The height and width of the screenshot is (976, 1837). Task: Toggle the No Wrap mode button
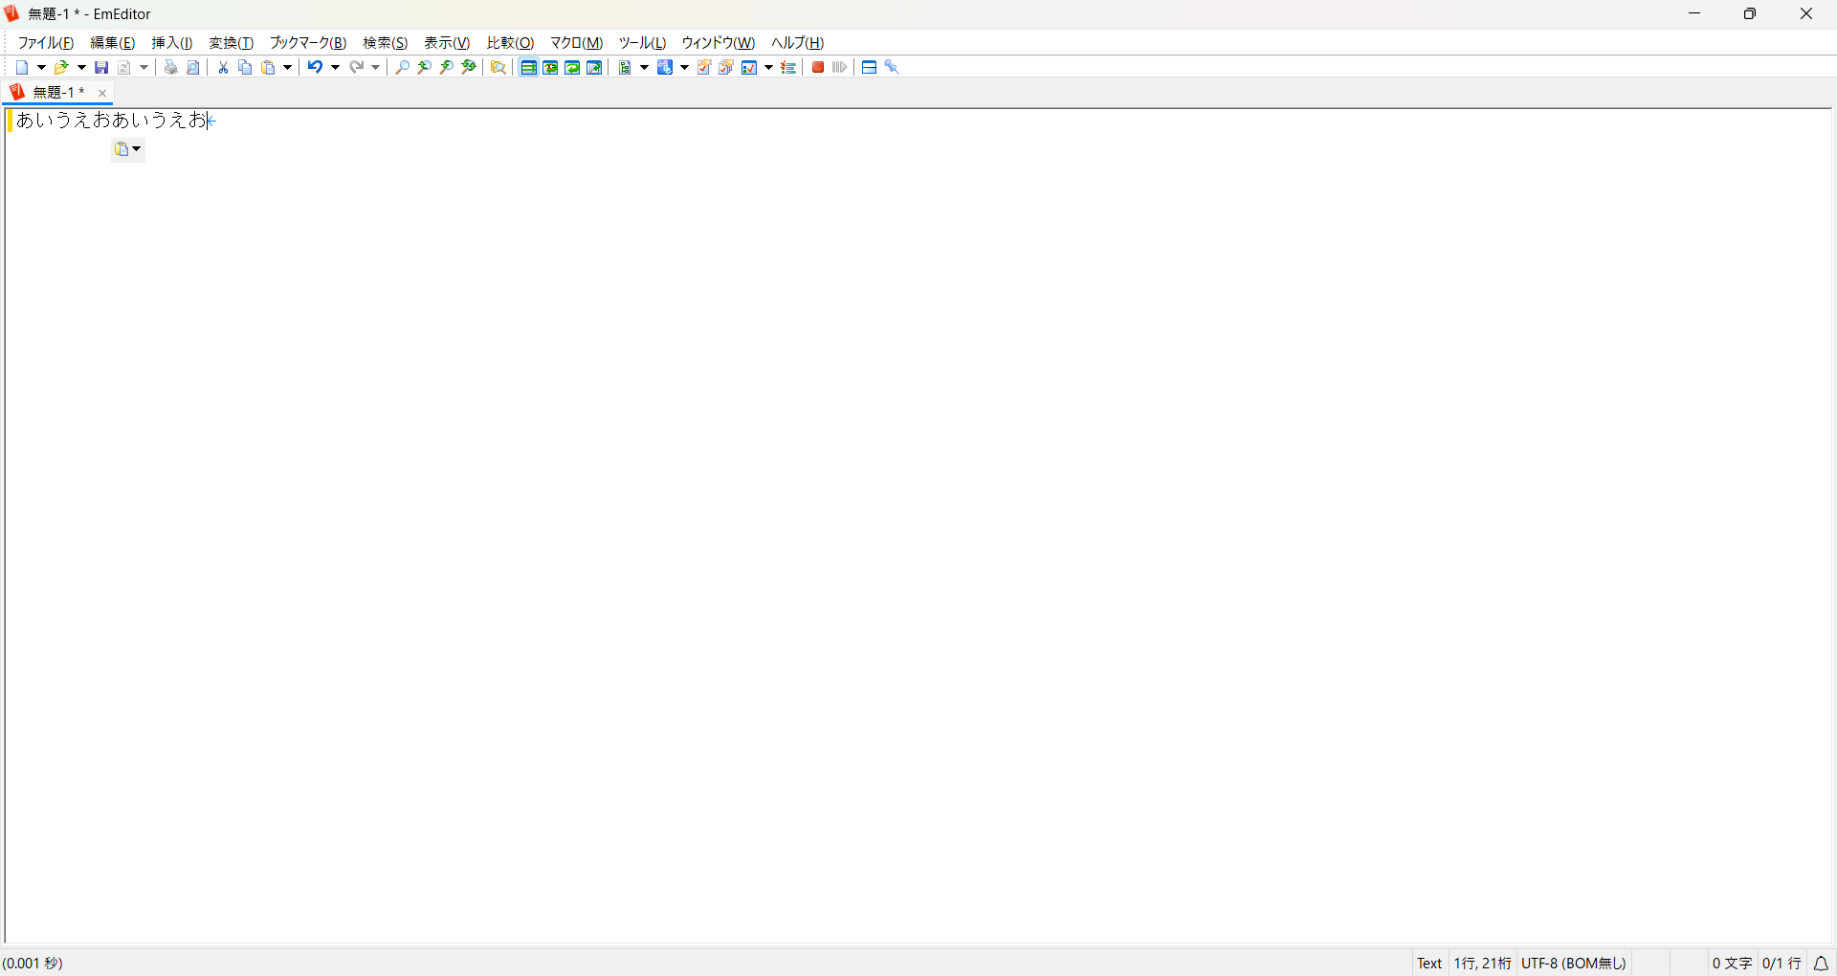528,67
